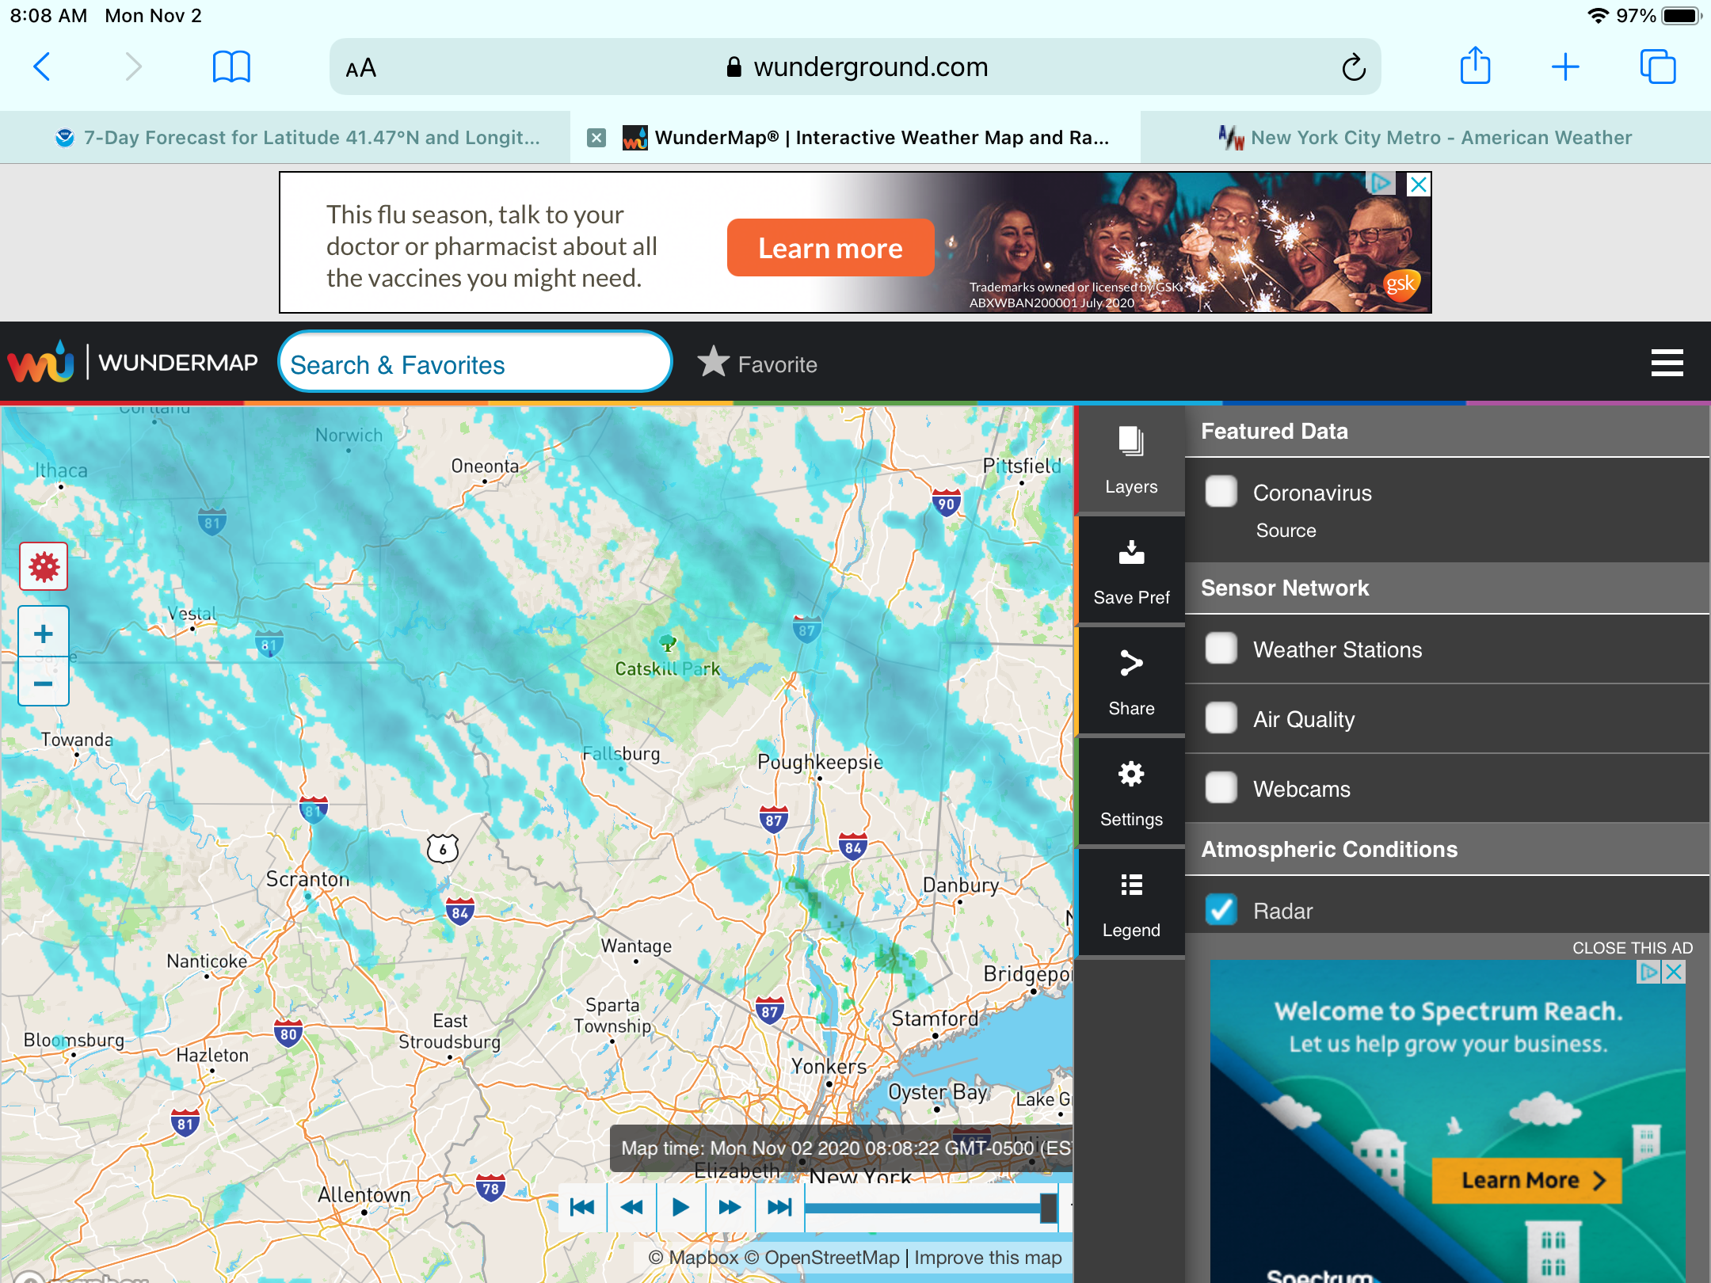Click the Poughkeepsie map label
This screenshot has width=1711, height=1283.
coord(820,762)
